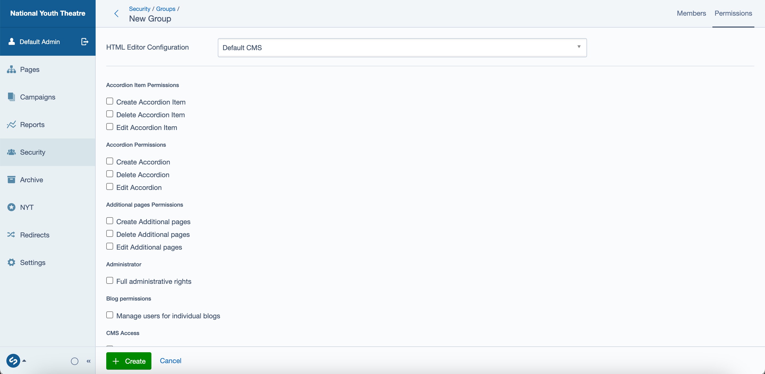The image size is (765, 374).
Task: Open the HTML Editor Configuration dropdown
Action: pos(402,48)
